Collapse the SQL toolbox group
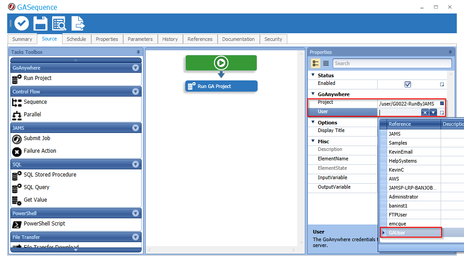The image size is (464, 265). [135, 164]
